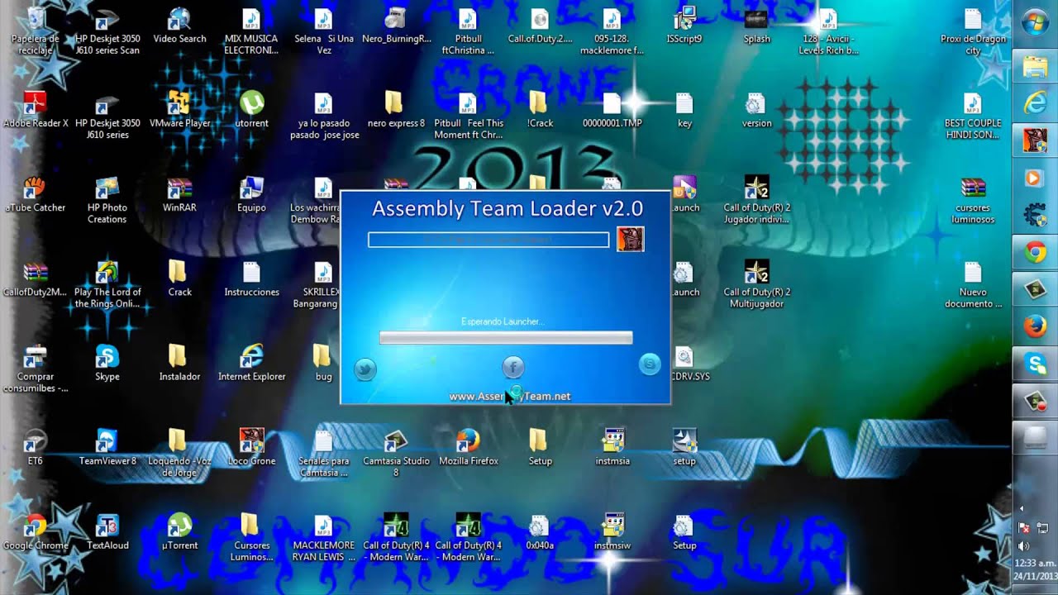Screen dimensions: 1058x595
Task: Select the version file on the desktop
Action: tap(756, 111)
